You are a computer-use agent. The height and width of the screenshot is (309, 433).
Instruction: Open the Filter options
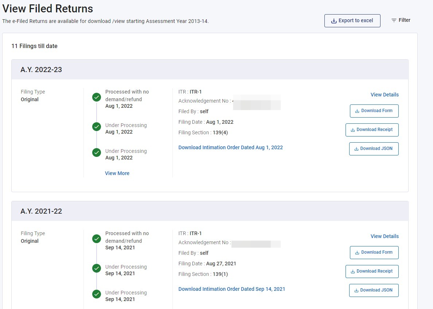(401, 20)
